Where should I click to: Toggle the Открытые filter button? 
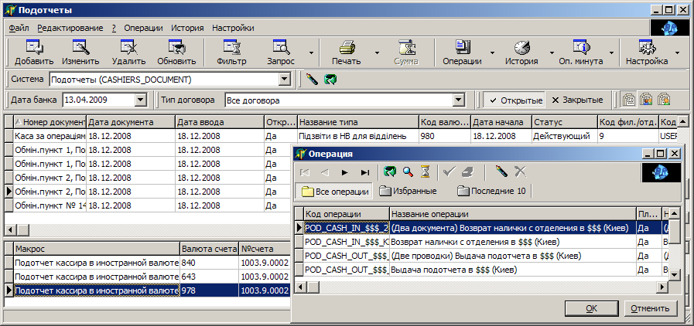pyautogui.click(x=515, y=100)
